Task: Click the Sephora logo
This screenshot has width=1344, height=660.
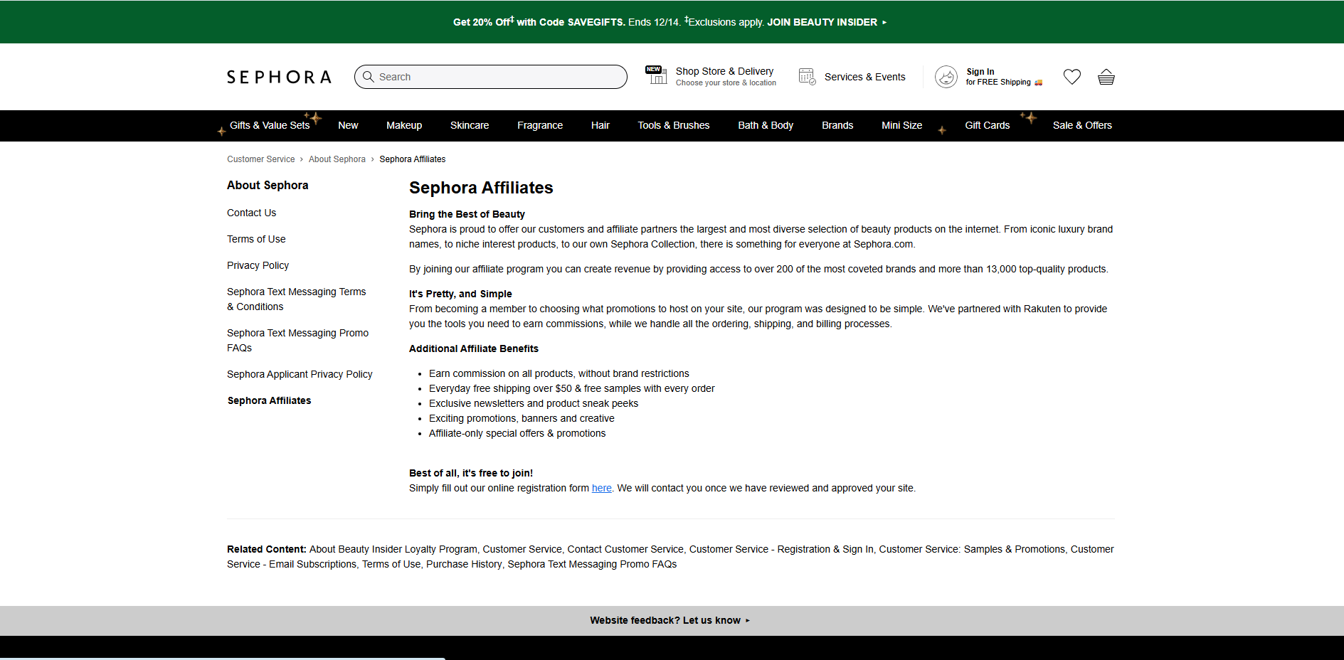Action: [x=279, y=77]
